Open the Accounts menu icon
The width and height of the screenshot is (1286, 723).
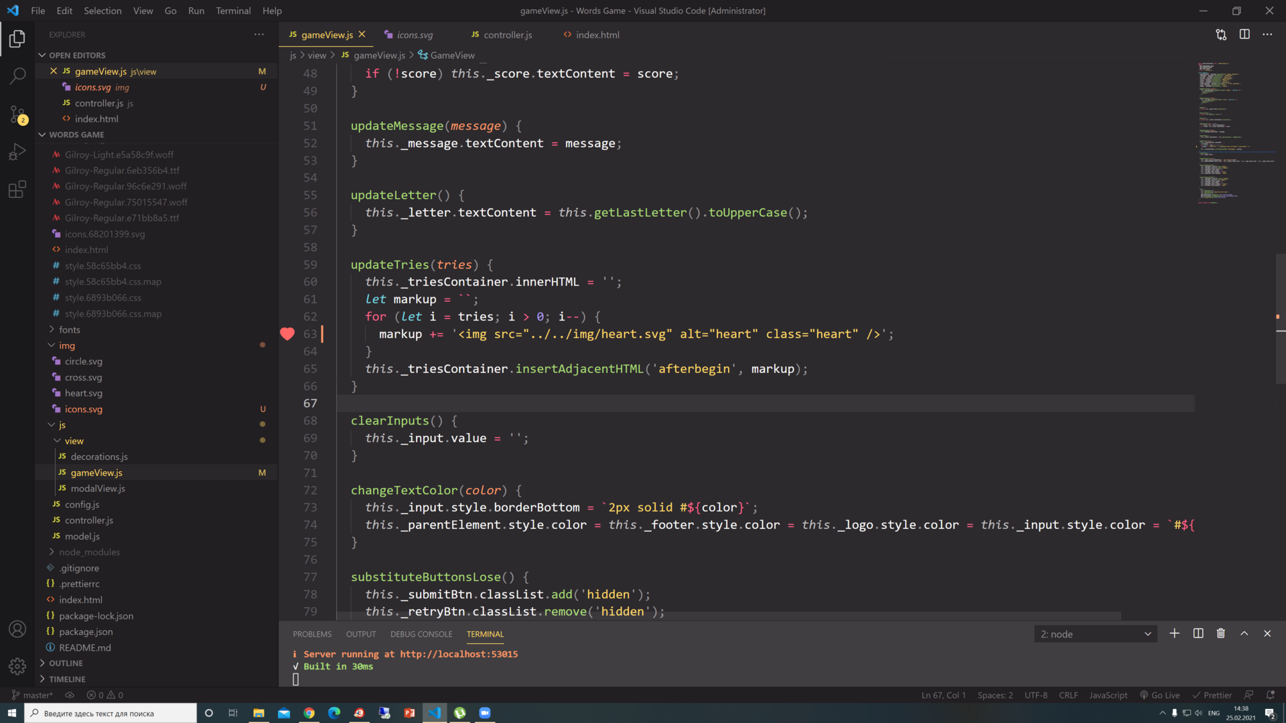[x=17, y=629]
